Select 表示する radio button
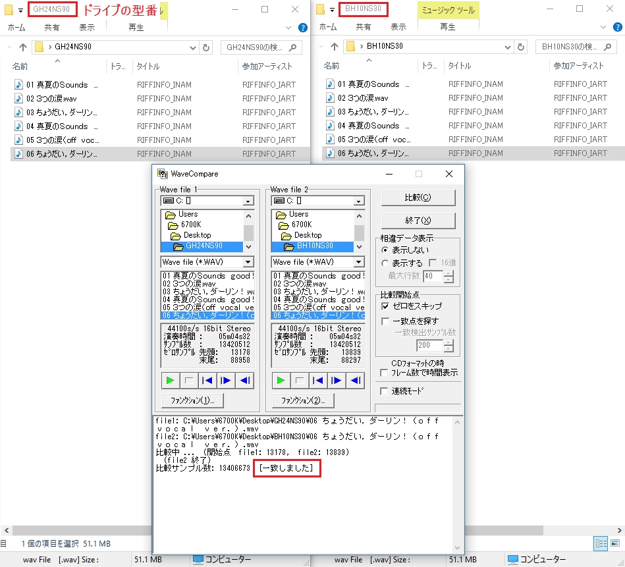 385,263
